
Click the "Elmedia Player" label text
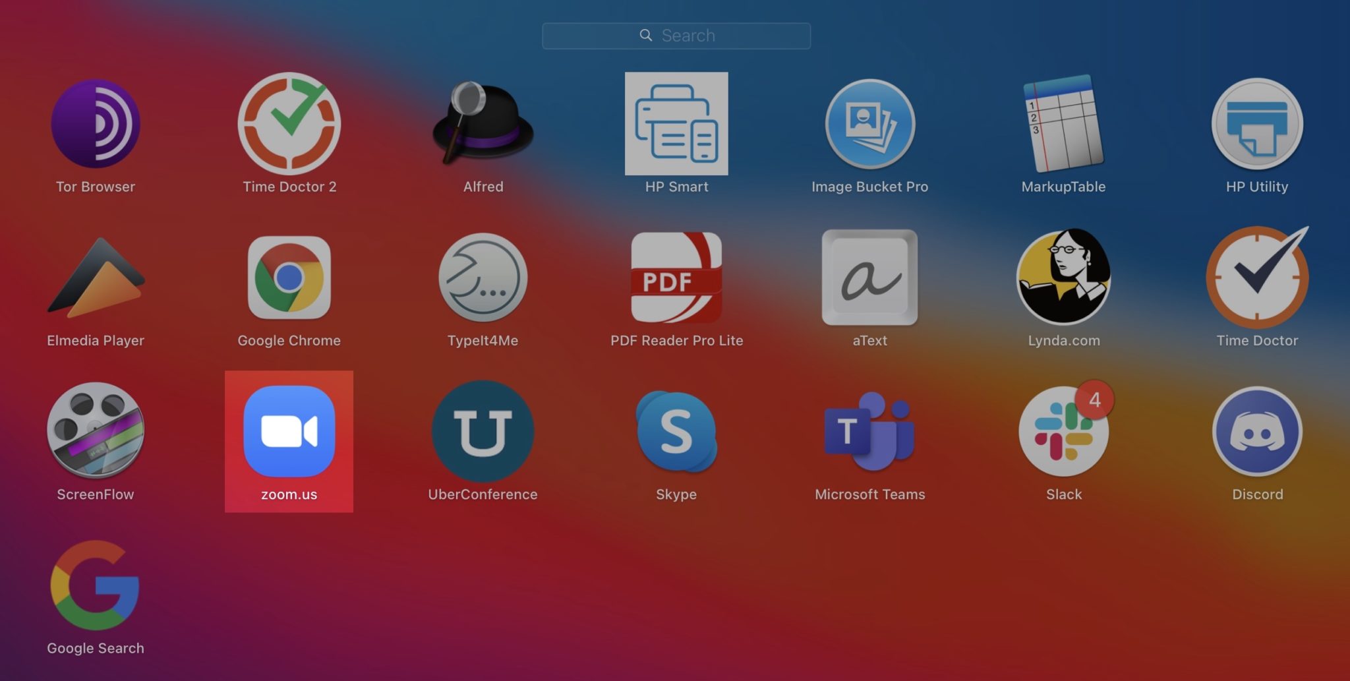[x=96, y=340]
